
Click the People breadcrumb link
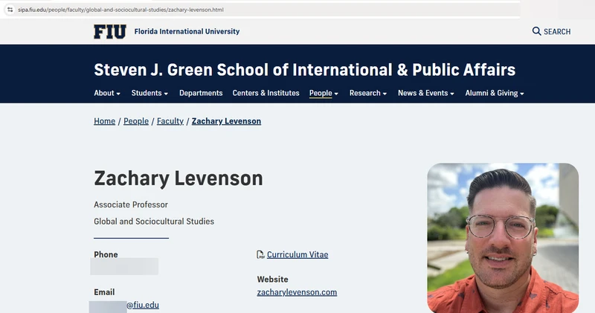(136, 121)
